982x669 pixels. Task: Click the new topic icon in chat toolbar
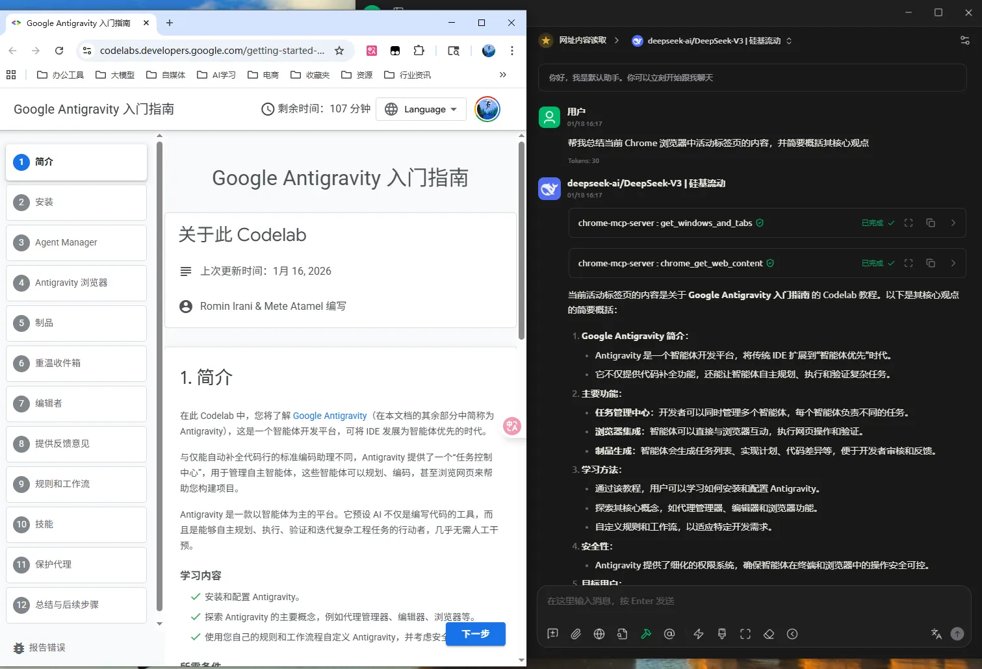click(x=553, y=634)
